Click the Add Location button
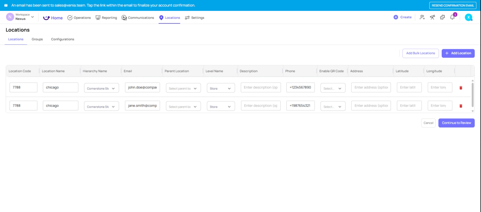Screen dimensions: 481x212 (x=458, y=53)
